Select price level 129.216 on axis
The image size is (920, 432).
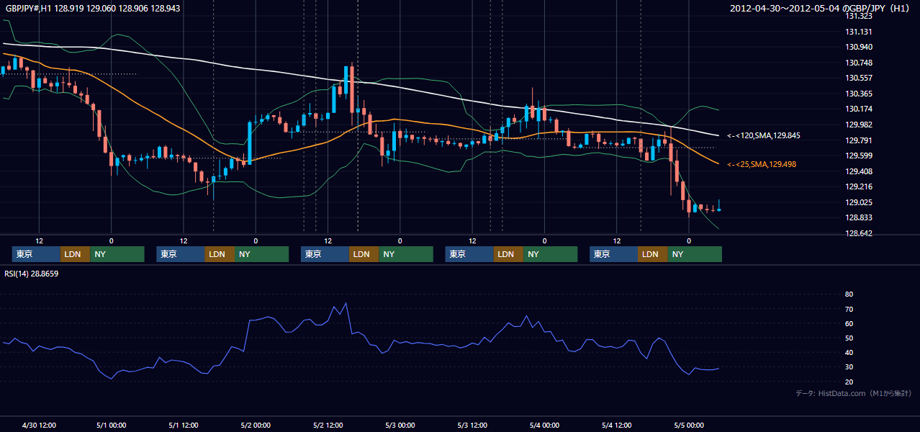tap(858, 186)
